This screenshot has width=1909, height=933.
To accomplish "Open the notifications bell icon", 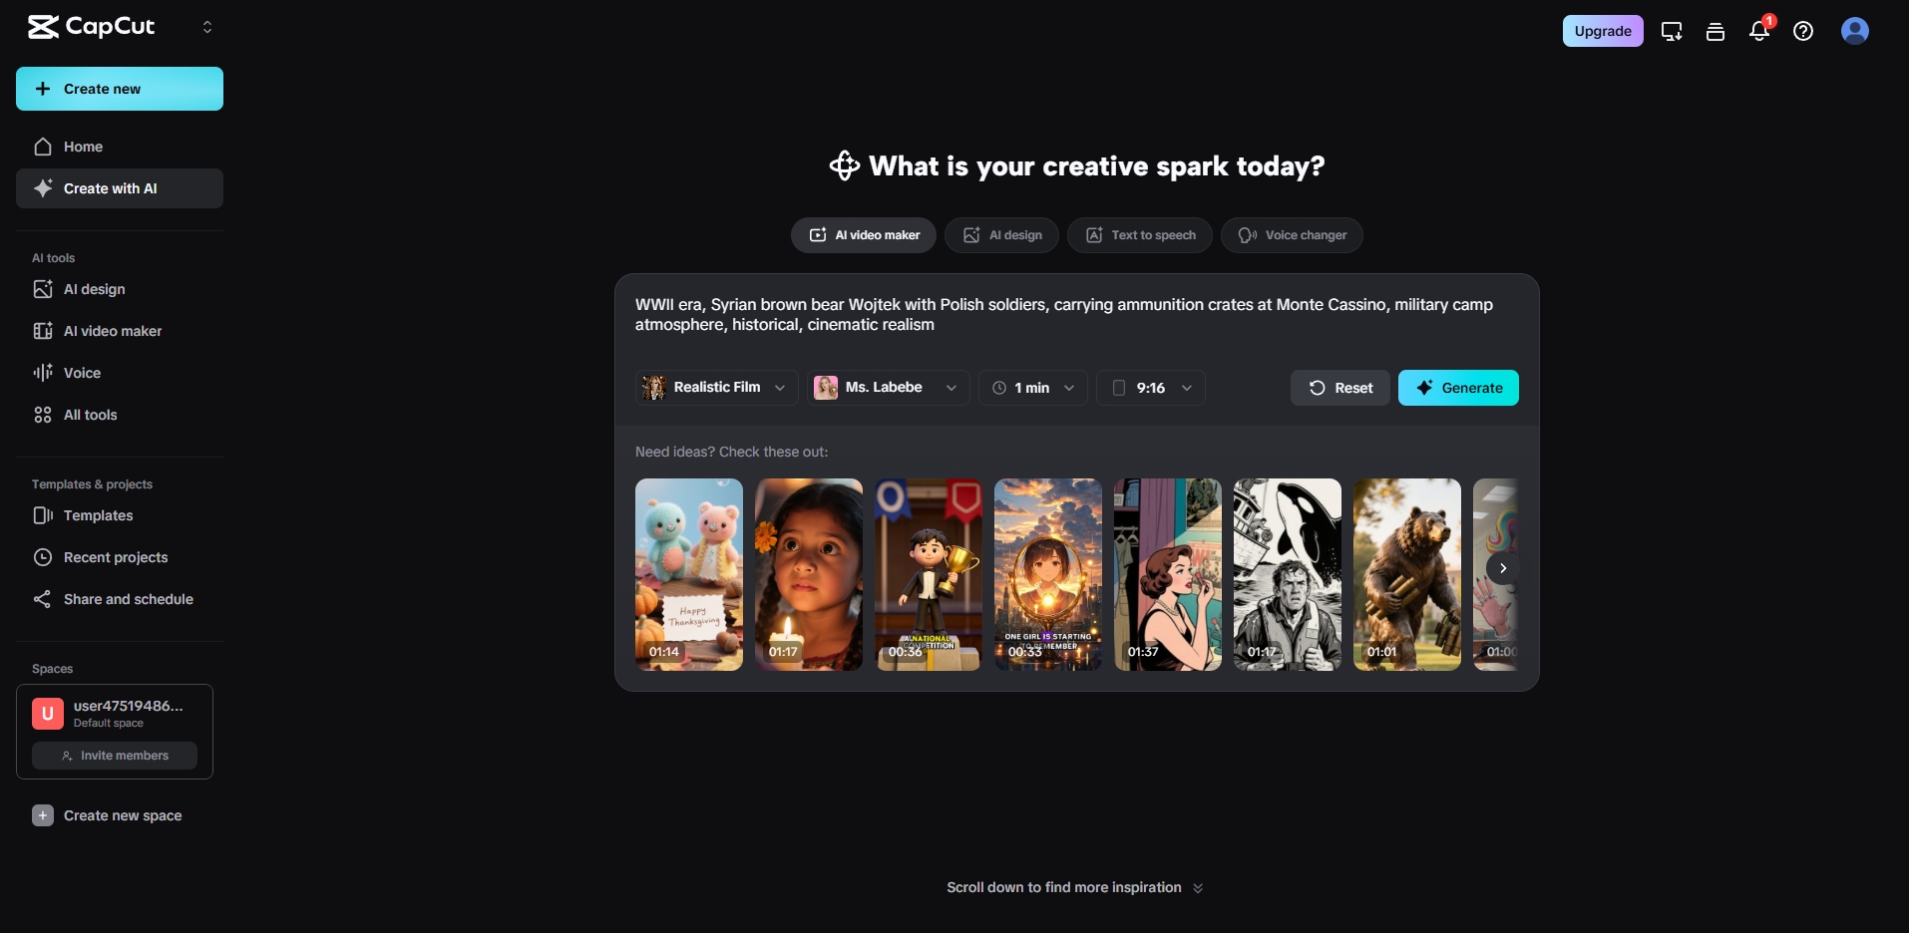I will pos(1758,31).
